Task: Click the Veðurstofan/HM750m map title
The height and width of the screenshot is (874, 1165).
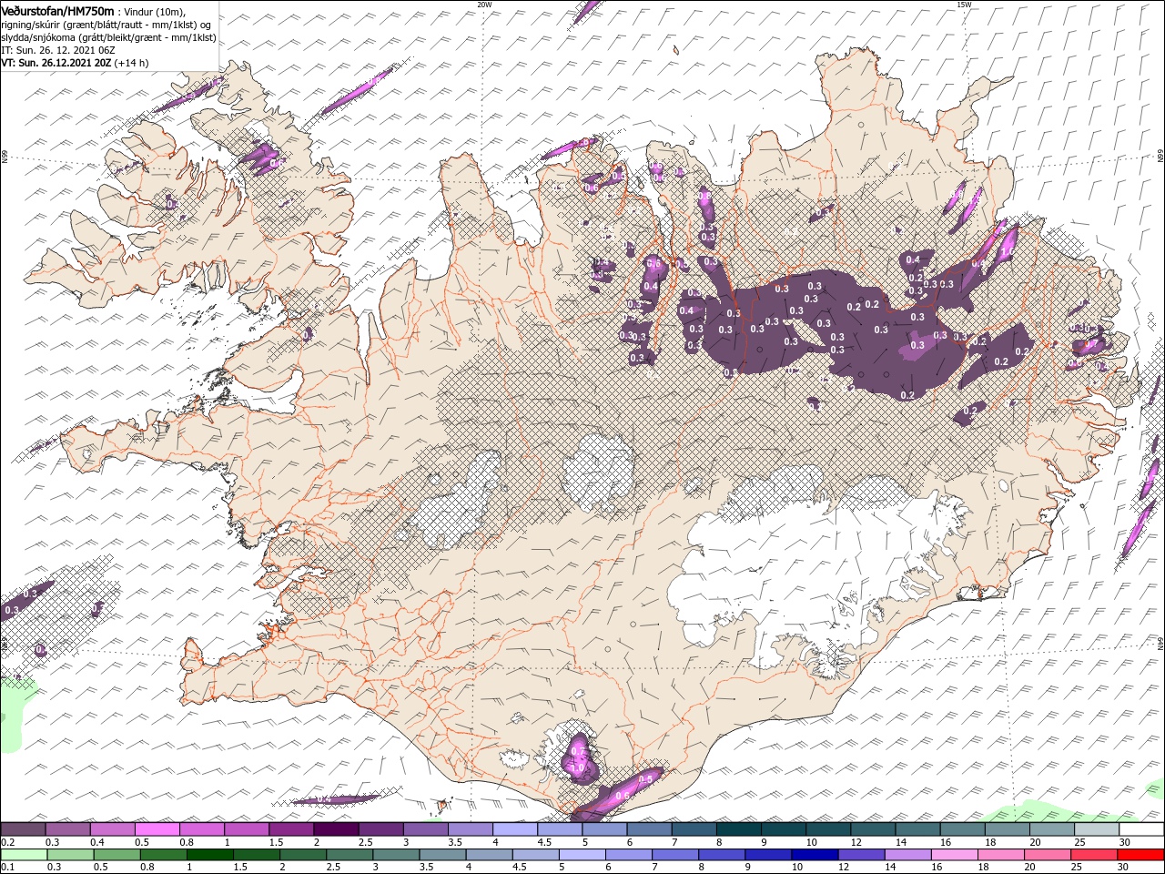Action: pyautogui.click(x=57, y=11)
